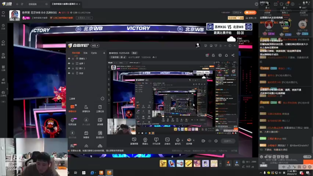Open the 弹幕姬 tool
The image size is (313, 176).
86,135
